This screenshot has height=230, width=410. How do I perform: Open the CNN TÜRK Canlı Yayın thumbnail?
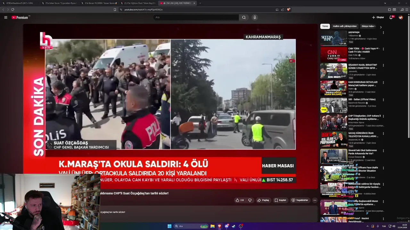(x=334, y=54)
